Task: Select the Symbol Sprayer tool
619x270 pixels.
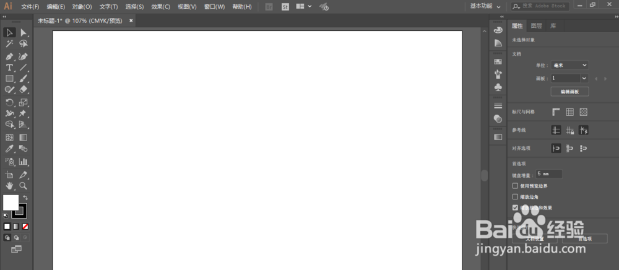Action: 9,162
